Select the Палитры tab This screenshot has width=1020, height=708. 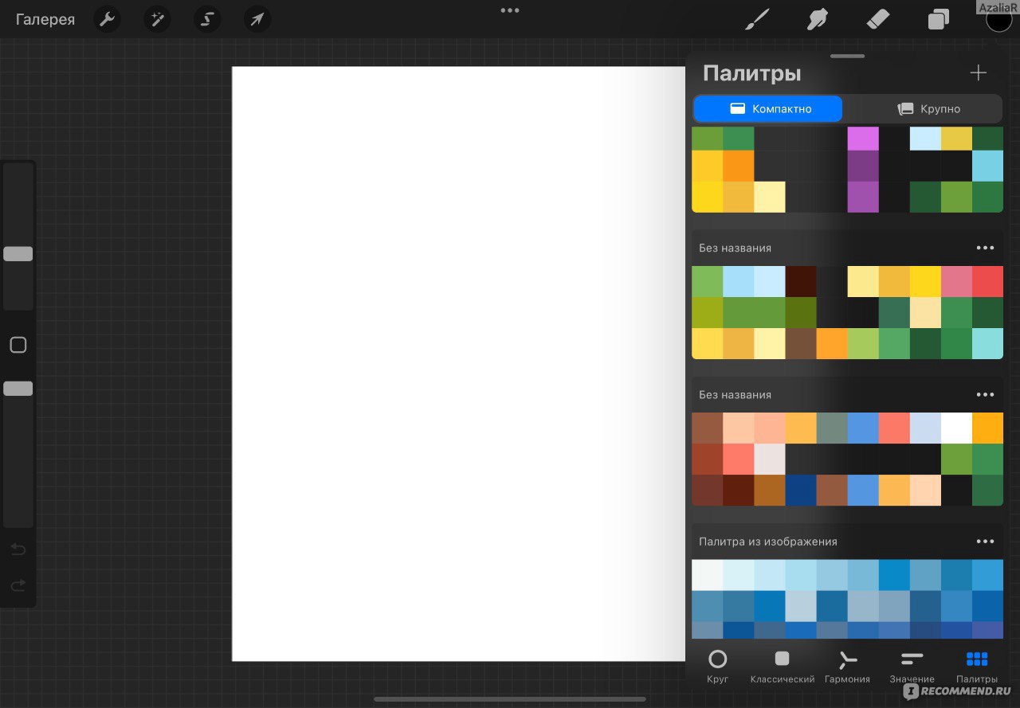(x=977, y=667)
